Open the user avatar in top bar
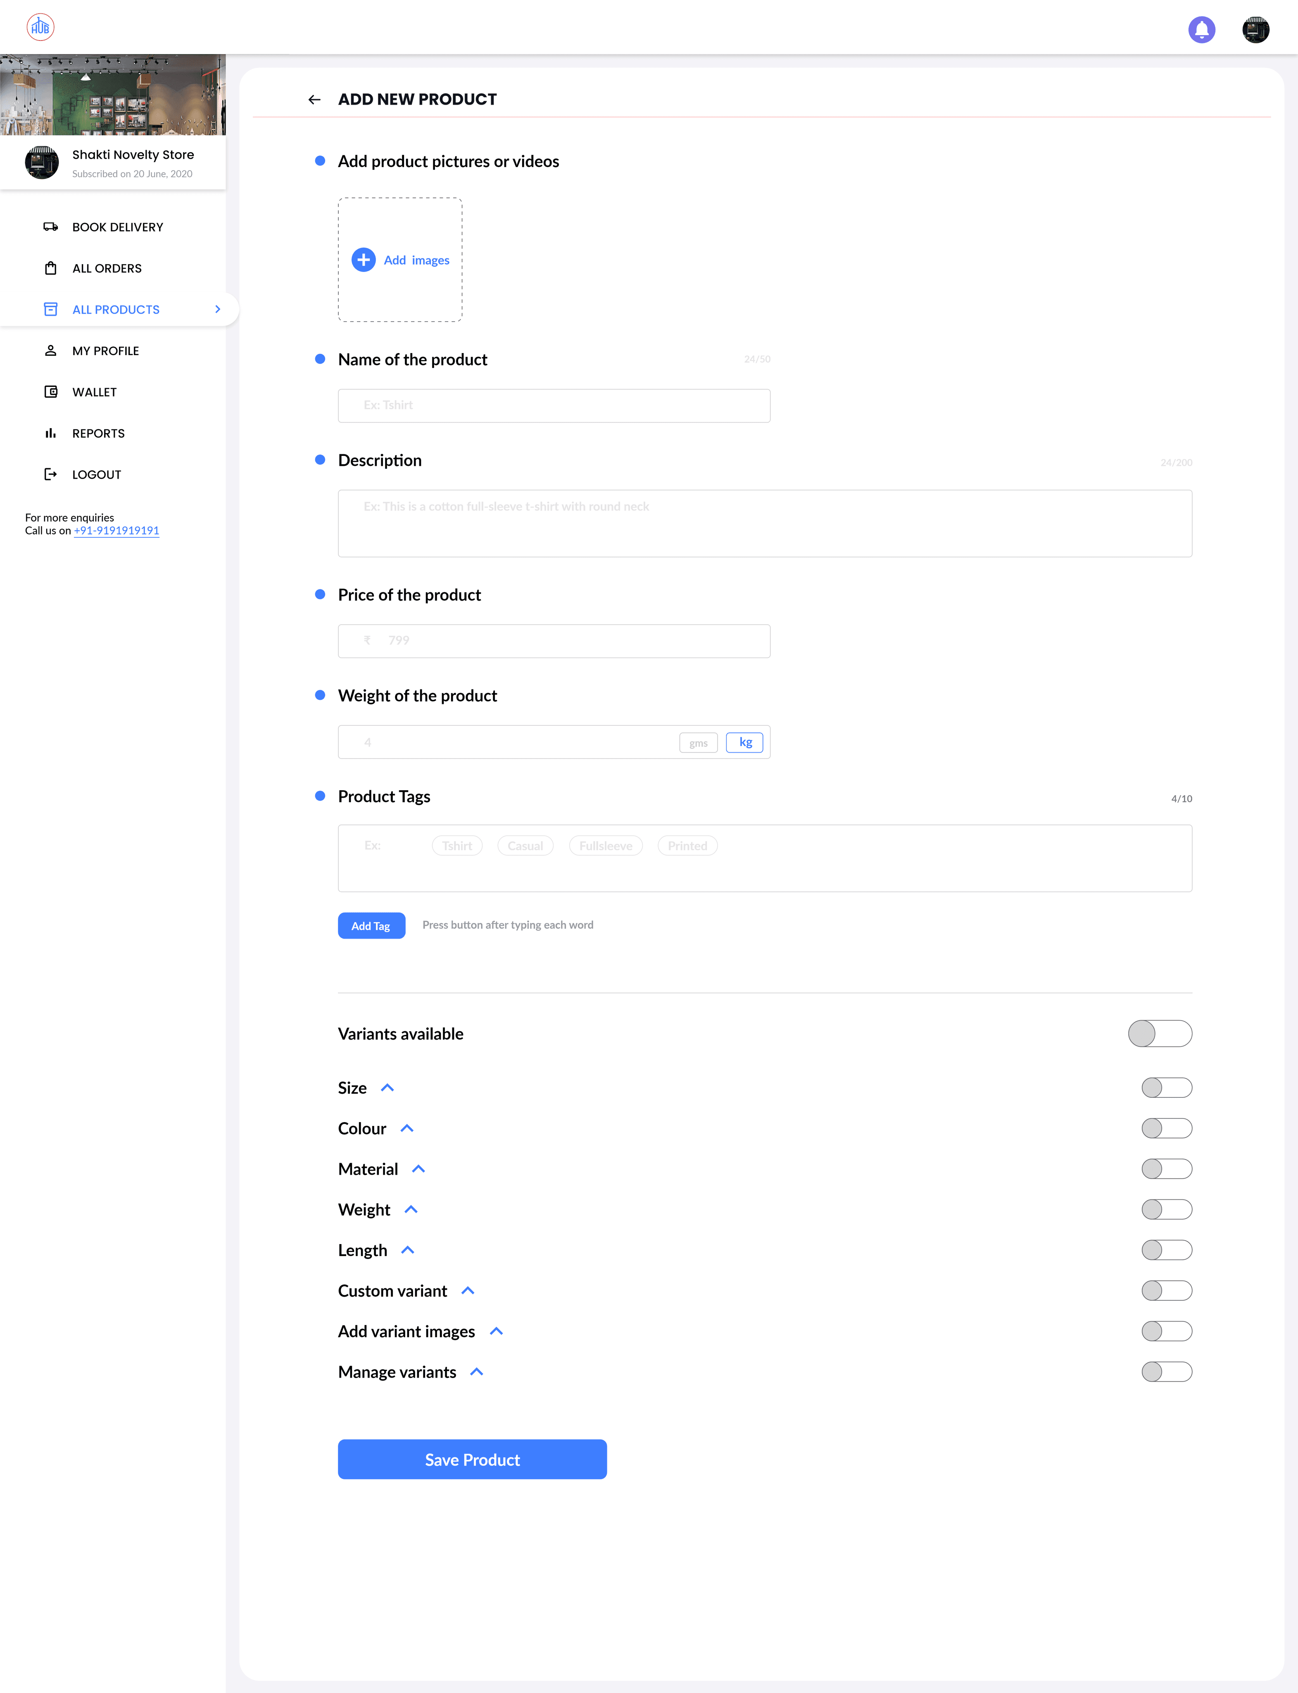 coord(1255,29)
